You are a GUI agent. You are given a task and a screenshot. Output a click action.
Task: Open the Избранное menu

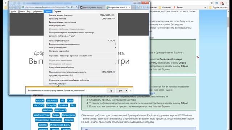tap(37, 11)
